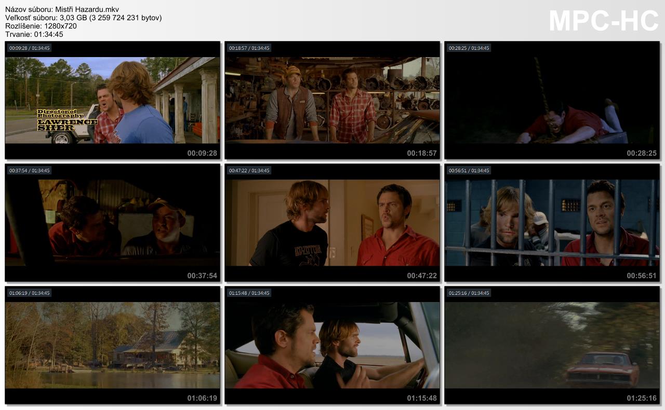Click the file size 3,03 GB line
This screenshot has width=665, height=410.
[83, 18]
